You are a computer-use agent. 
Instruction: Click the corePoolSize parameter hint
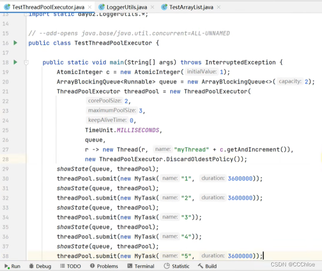pyautogui.click(x=105, y=101)
